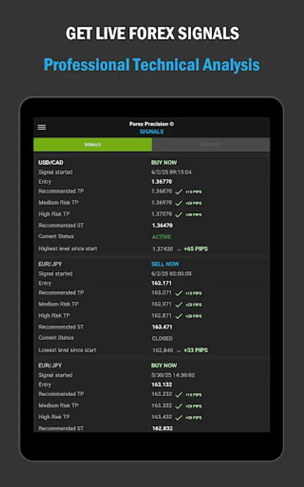The height and width of the screenshot is (487, 304).
Task: Click the timestamp 6/2/25 02:00:05
Action: pos(171,274)
